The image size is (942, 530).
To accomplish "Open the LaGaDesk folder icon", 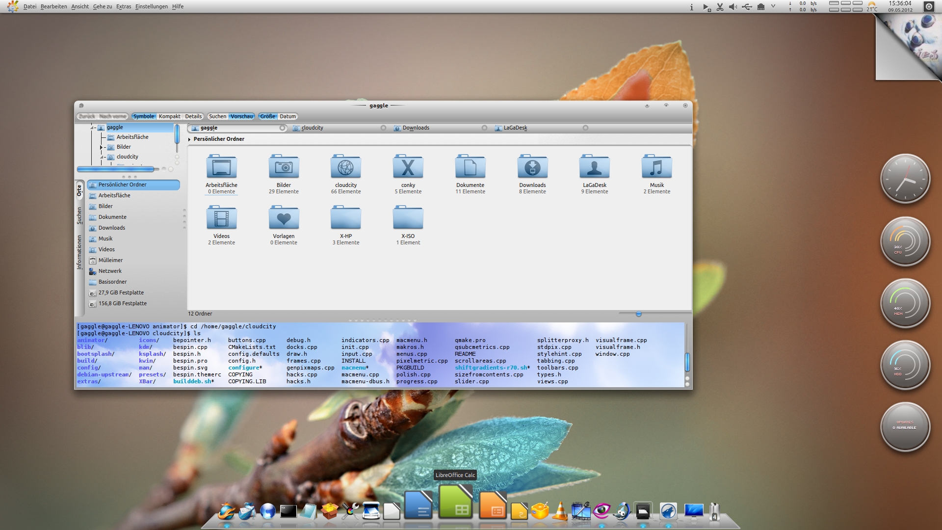I will [595, 166].
